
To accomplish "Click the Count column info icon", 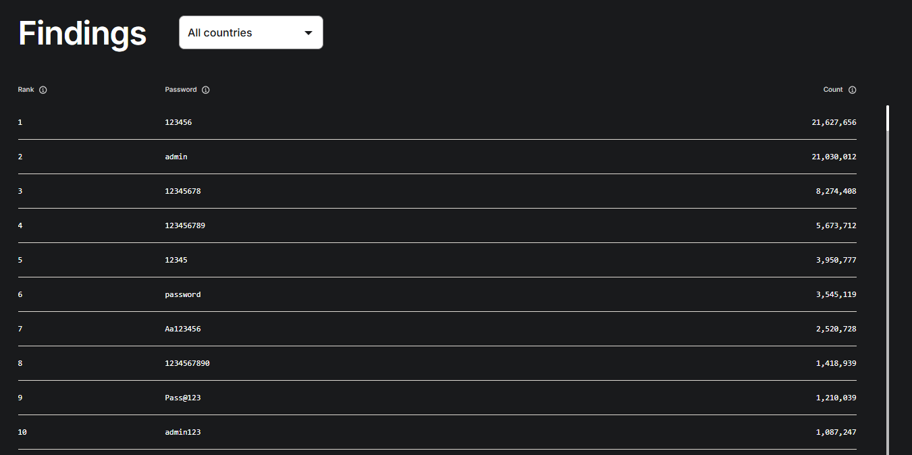I will [x=852, y=89].
